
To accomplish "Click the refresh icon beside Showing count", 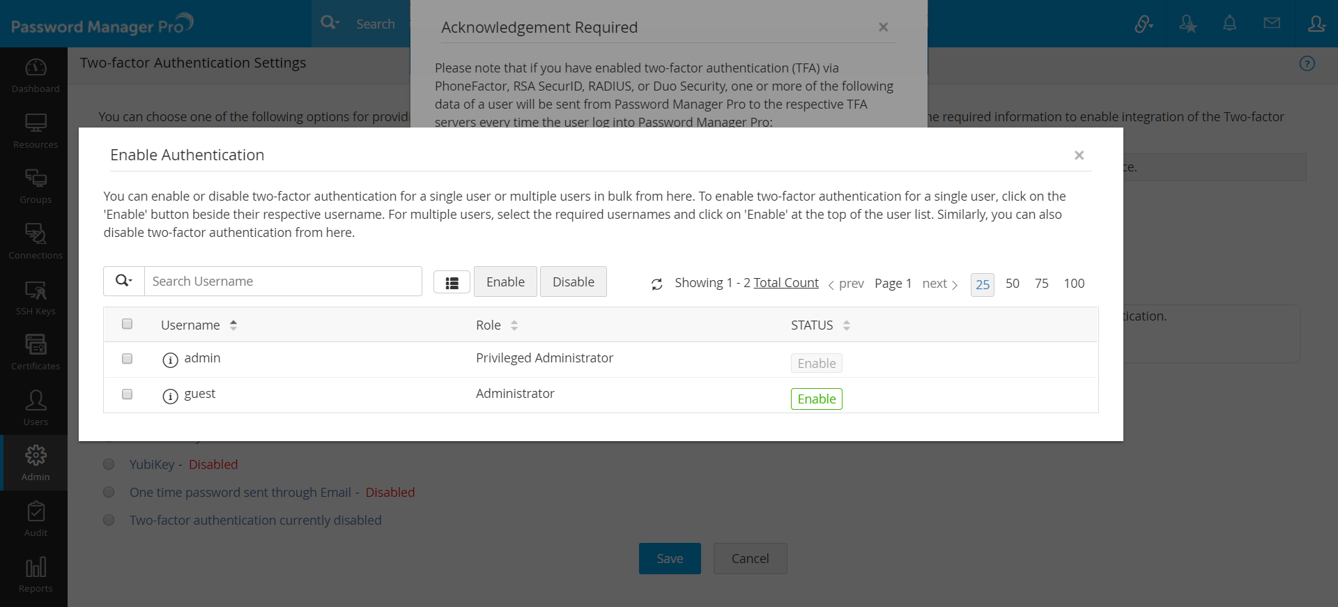I will coord(656,284).
